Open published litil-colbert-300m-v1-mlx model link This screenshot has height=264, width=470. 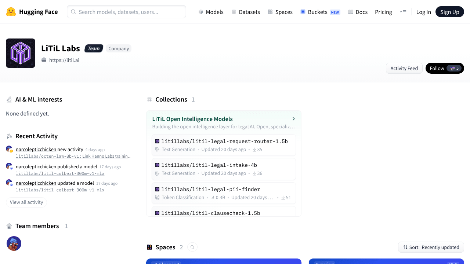point(60,173)
